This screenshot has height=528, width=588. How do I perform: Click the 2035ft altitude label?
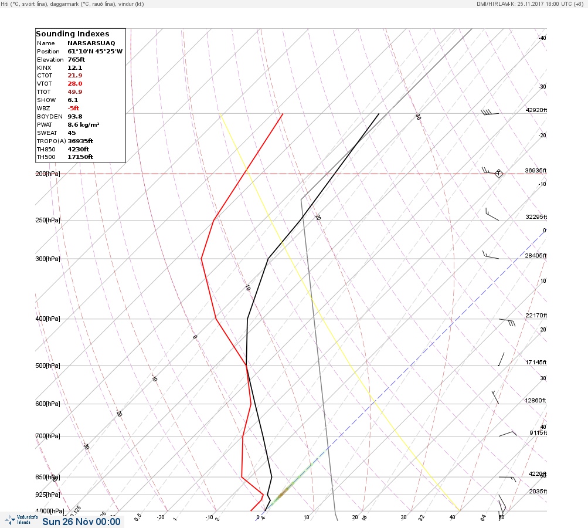coord(538,491)
